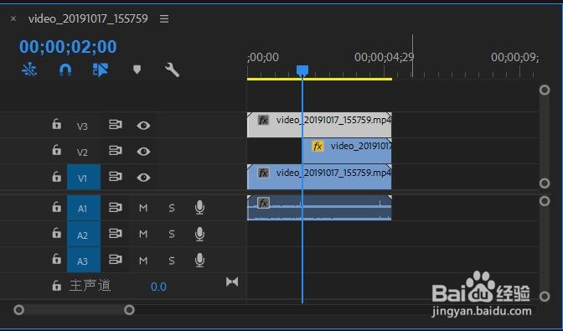Toggle sync lock on track A2
The height and width of the screenshot is (331, 563).
(x=116, y=234)
